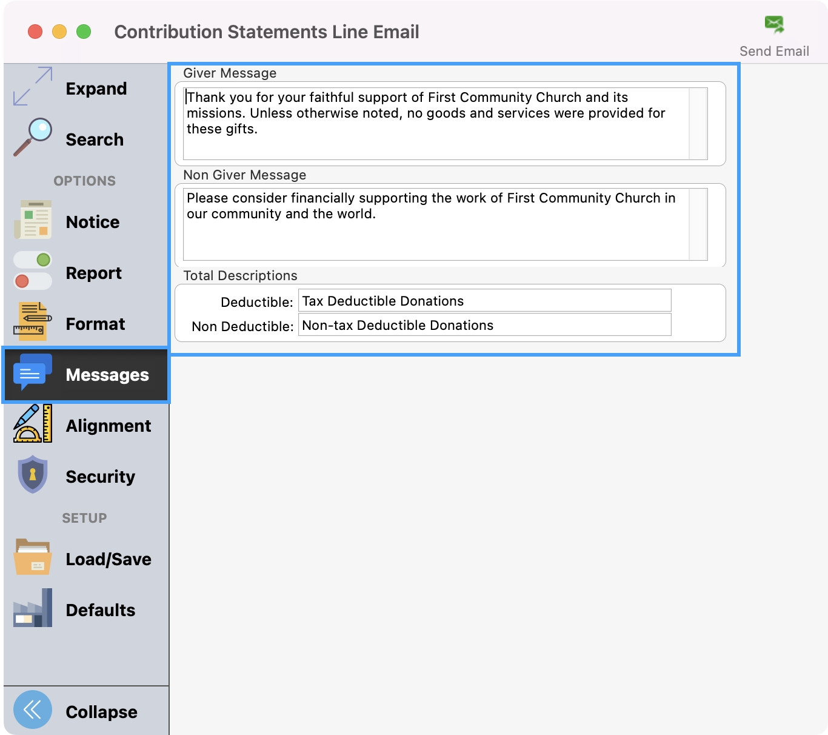This screenshot has height=735, width=828.
Task: Switch to the Security section label
Action: click(101, 477)
